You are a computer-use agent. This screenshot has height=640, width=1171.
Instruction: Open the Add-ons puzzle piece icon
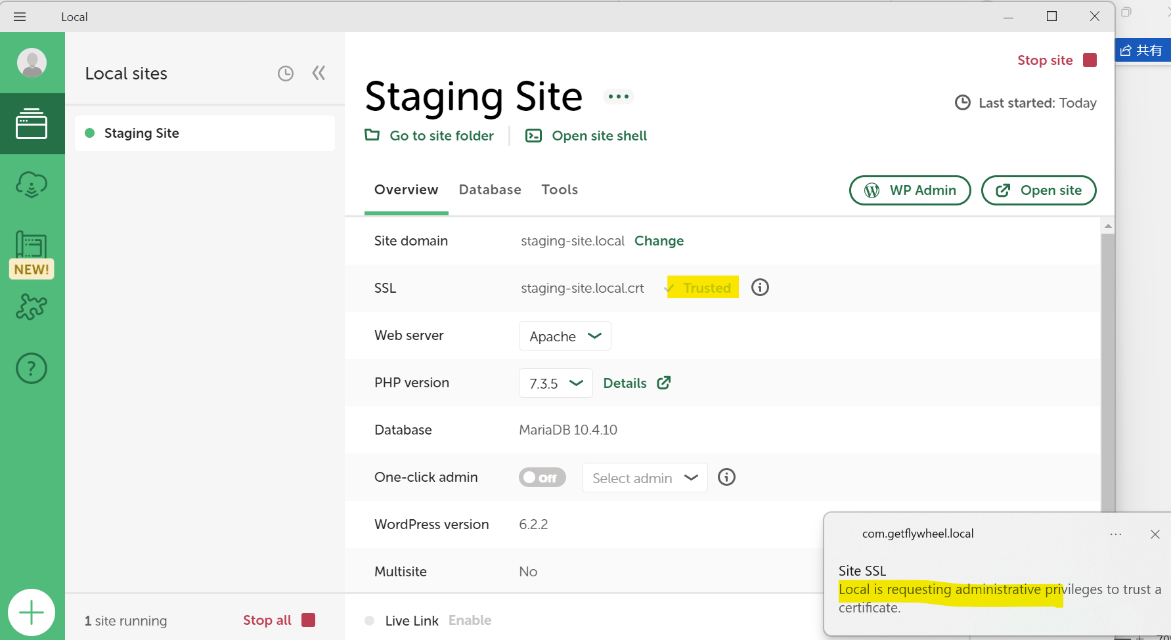[32, 307]
